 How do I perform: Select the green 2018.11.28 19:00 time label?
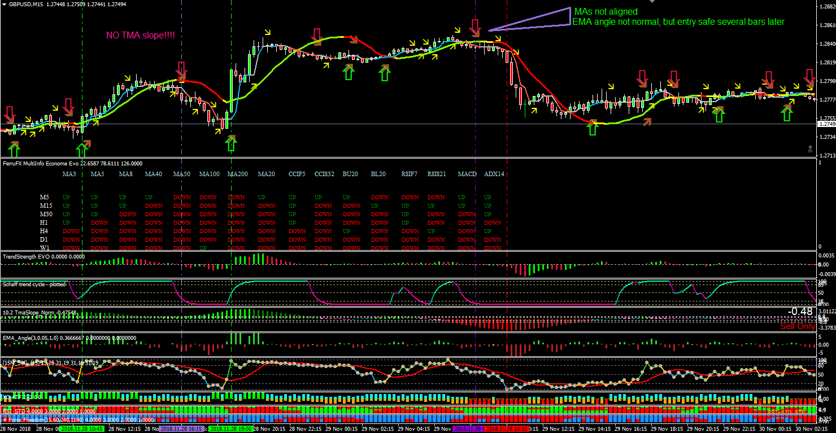[230, 429]
